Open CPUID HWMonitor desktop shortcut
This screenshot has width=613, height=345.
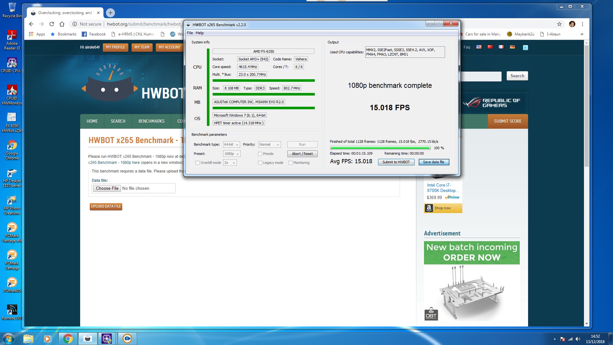12,95
